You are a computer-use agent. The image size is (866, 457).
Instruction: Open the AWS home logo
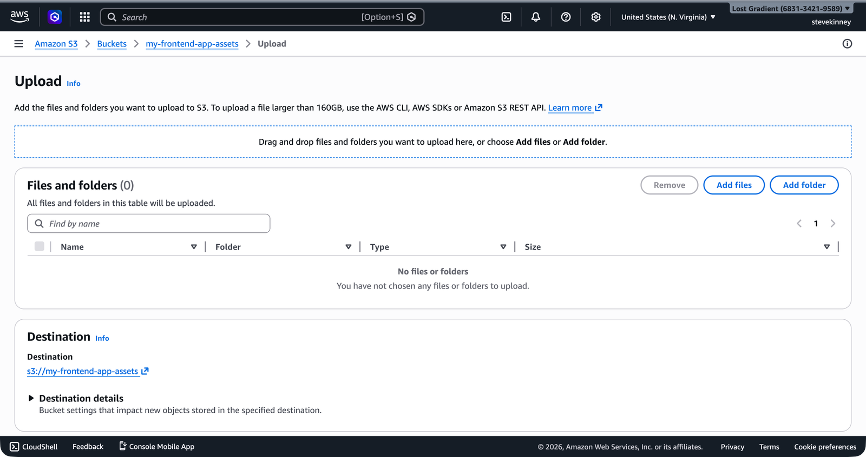point(19,17)
